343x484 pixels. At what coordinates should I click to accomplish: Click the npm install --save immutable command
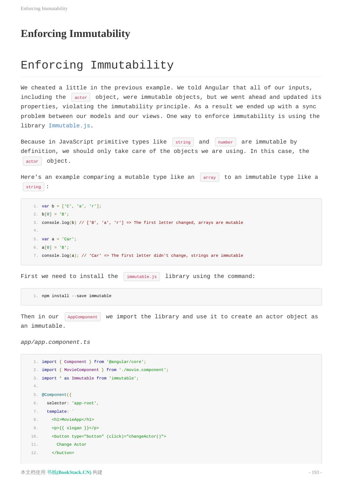point(76,296)
